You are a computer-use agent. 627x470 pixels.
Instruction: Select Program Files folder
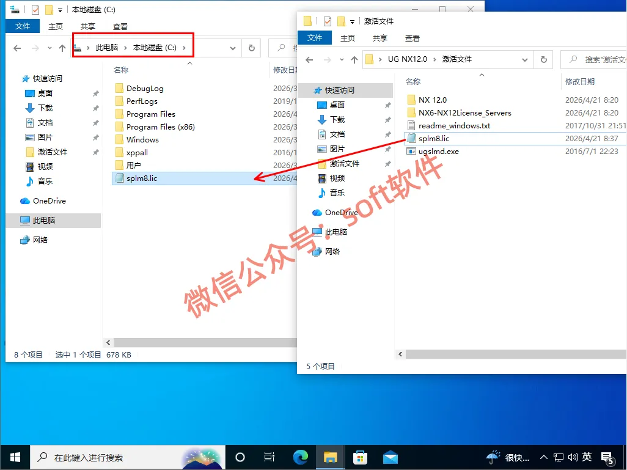(151, 114)
